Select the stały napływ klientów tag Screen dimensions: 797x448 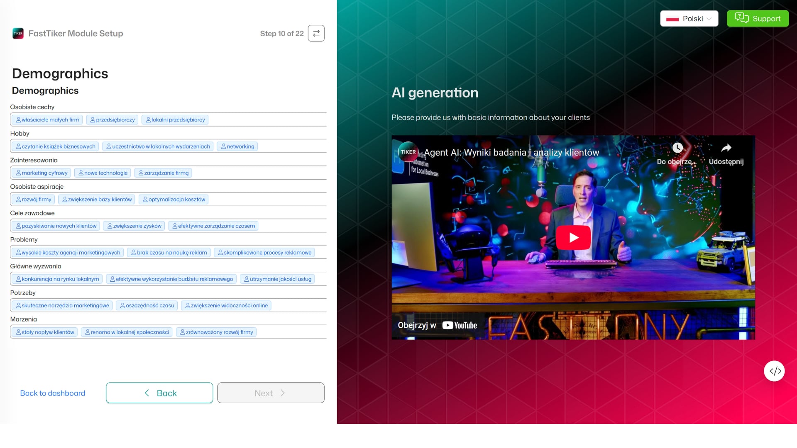[45, 332]
